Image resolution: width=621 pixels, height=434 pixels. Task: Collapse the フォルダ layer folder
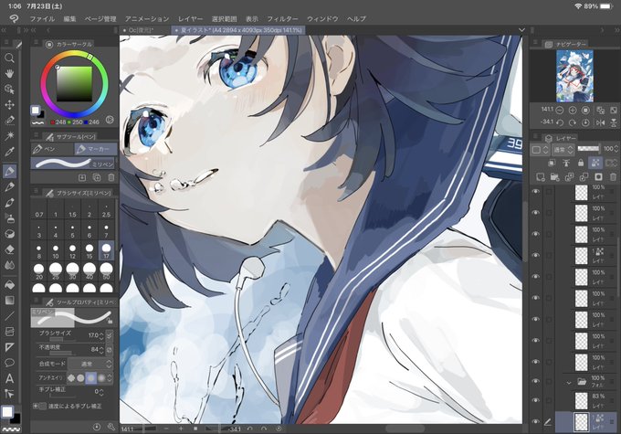[x=569, y=383]
